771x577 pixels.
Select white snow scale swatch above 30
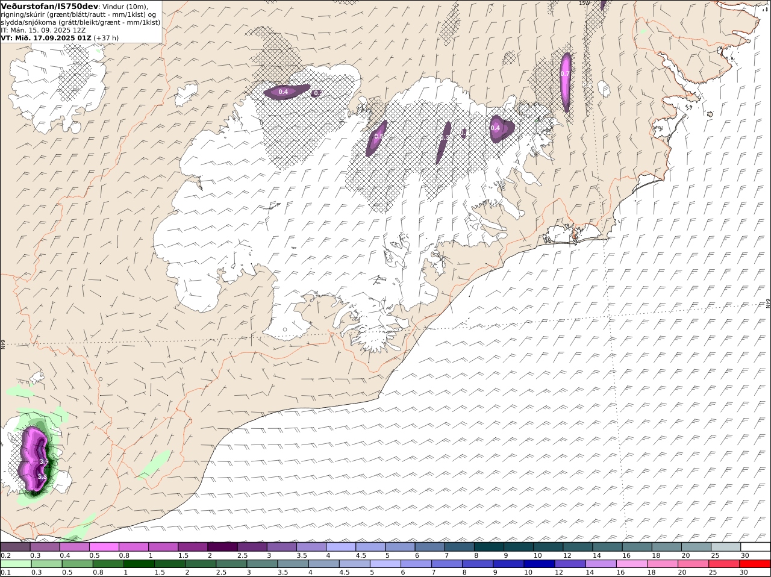pos(755,547)
